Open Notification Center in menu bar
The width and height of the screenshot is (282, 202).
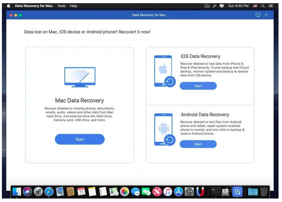[271, 6]
